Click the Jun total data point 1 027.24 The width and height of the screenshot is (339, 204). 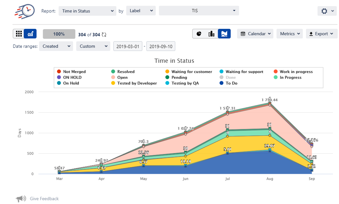pos(185,132)
